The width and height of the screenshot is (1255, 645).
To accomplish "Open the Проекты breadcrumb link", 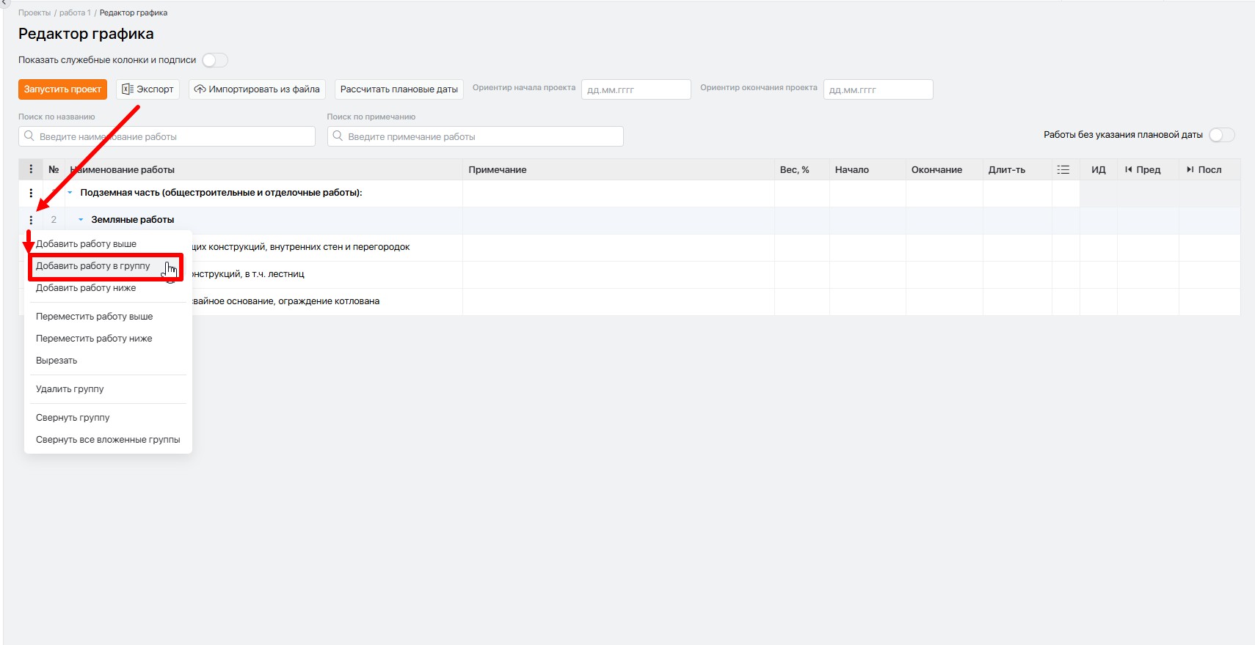I will click(x=34, y=12).
